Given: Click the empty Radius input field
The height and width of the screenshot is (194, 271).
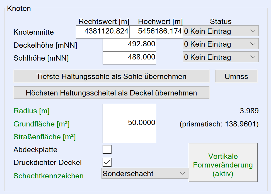Looking at the screenshot, I should pyautogui.click(x=129, y=111).
